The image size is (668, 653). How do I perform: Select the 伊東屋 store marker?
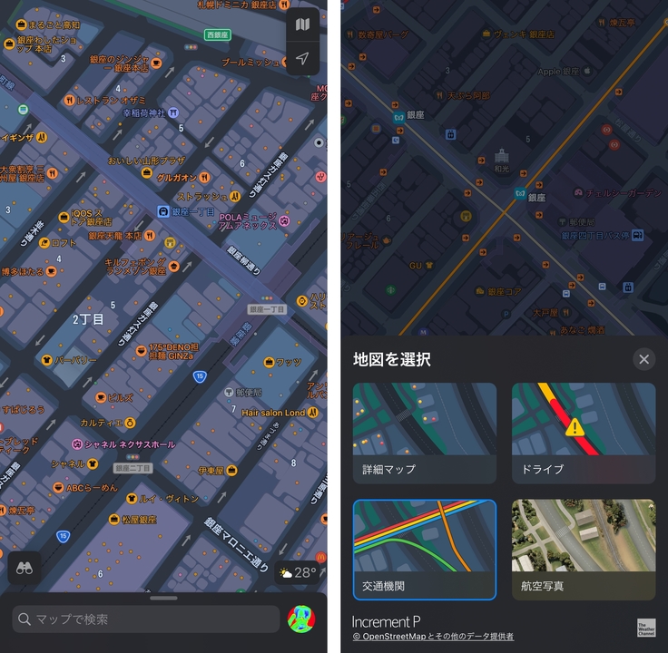[231, 471]
